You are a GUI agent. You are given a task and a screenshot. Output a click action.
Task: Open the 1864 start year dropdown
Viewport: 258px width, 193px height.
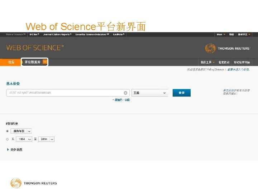click(24, 139)
